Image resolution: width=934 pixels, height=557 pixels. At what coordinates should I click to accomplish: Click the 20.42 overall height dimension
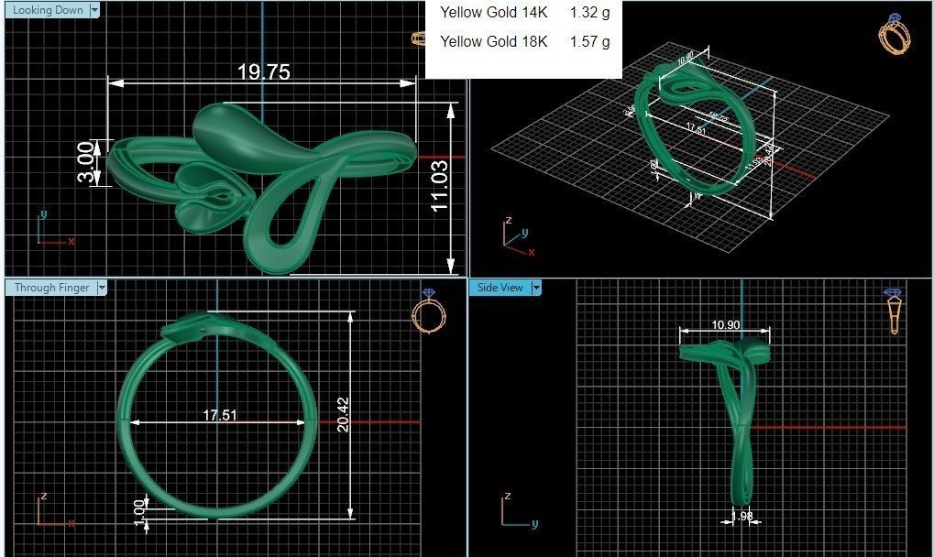click(x=343, y=414)
